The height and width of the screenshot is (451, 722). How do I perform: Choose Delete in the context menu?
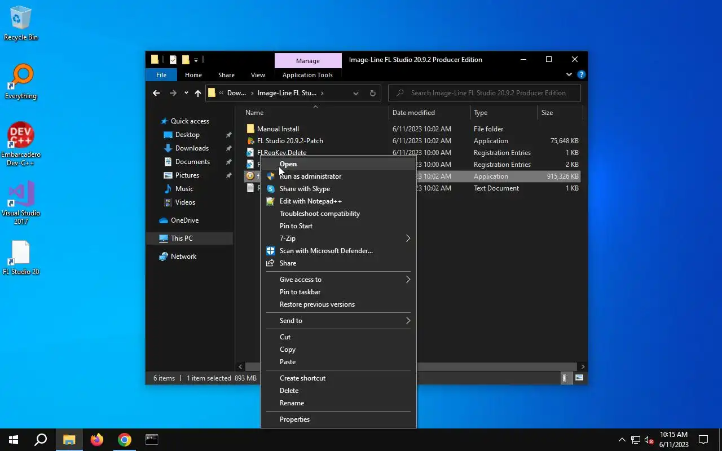point(338,391)
